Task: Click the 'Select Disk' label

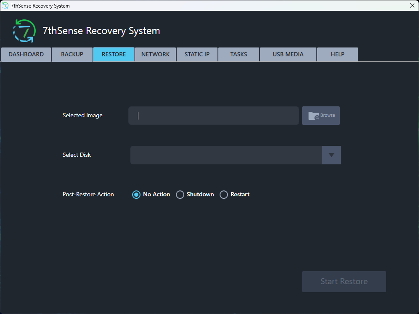Action: coord(77,155)
